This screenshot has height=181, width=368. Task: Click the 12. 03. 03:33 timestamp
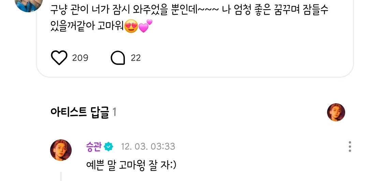[x=148, y=147]
